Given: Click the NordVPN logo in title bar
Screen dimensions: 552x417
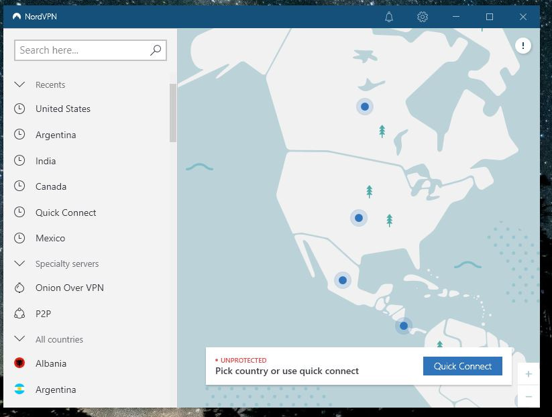Looking at the screenshot, I should tap(17, 17).
